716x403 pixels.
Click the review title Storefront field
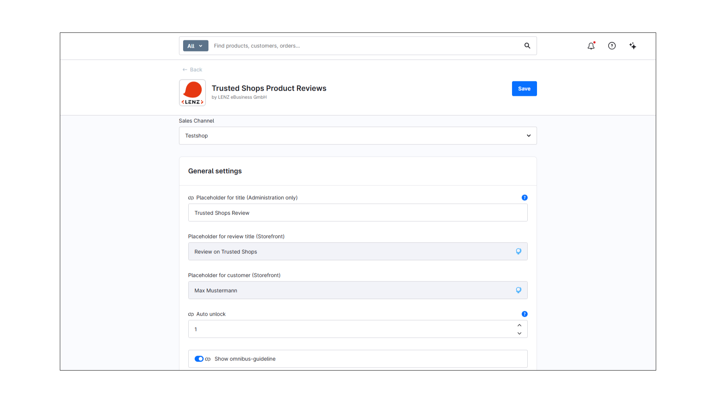tap(358, 252)
